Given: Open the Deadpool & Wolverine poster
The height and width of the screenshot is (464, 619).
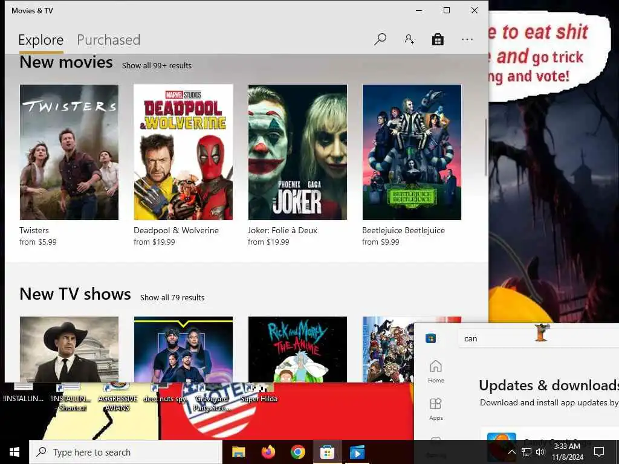Looking at the screenshot, I should click(x=183, y=152).
